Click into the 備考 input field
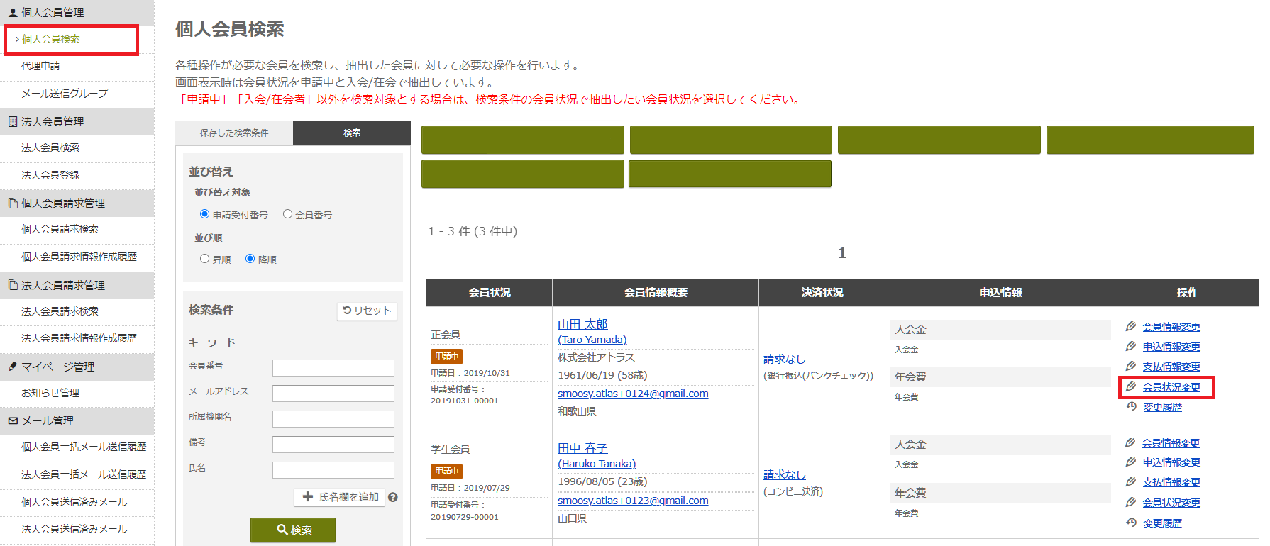This screenshot has height=546, width=1270. coord(333,445)
